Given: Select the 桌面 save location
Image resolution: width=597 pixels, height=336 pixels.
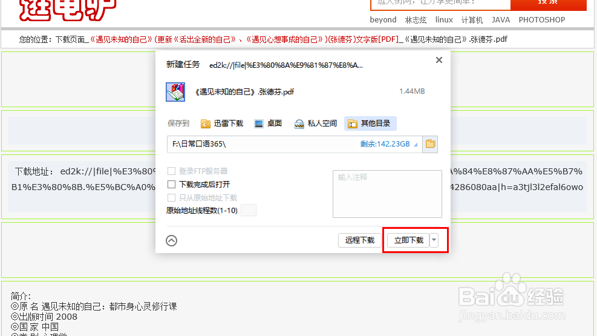Looking at the screenshot, I should 268,124.
